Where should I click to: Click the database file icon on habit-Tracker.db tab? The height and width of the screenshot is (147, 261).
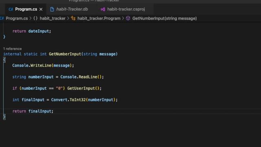[x=52, y=9]
